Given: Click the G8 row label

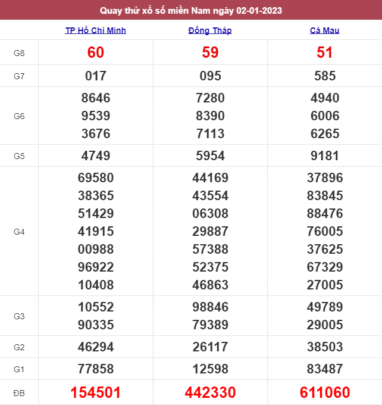Looking at the screenshot, I should point(19,54).
